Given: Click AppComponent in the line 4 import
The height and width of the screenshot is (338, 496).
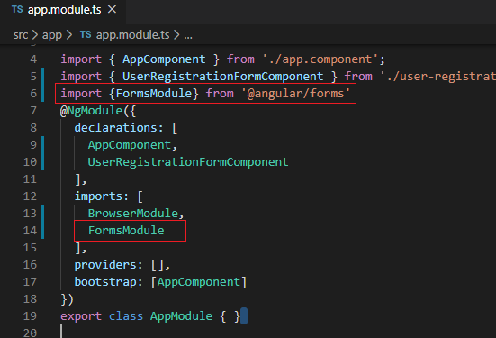Looking at the screenshot, I should click(x=164, y=59).
